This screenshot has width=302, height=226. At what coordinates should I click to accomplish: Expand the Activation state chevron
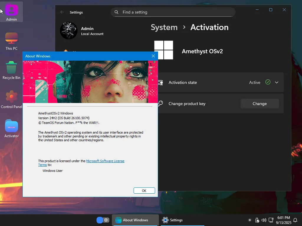(277, 82)
